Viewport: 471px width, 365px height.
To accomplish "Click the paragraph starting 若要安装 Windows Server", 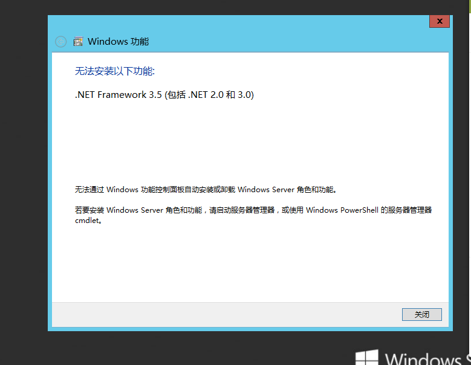I will (253, 215).
